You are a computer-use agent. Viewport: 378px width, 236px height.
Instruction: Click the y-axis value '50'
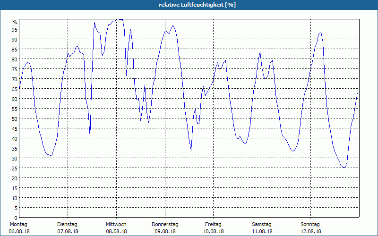point(15,119)
